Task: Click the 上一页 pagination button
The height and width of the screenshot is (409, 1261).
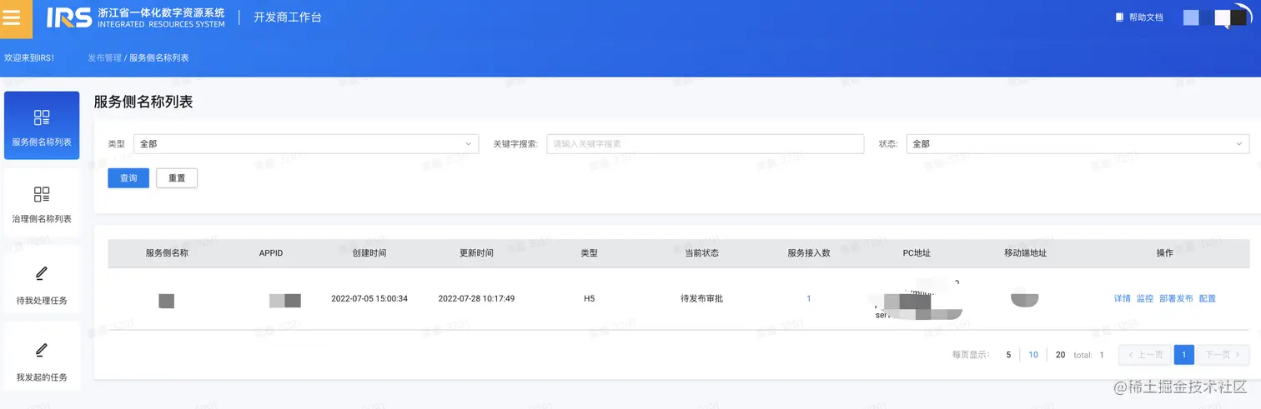Action: pos(1145,355)
